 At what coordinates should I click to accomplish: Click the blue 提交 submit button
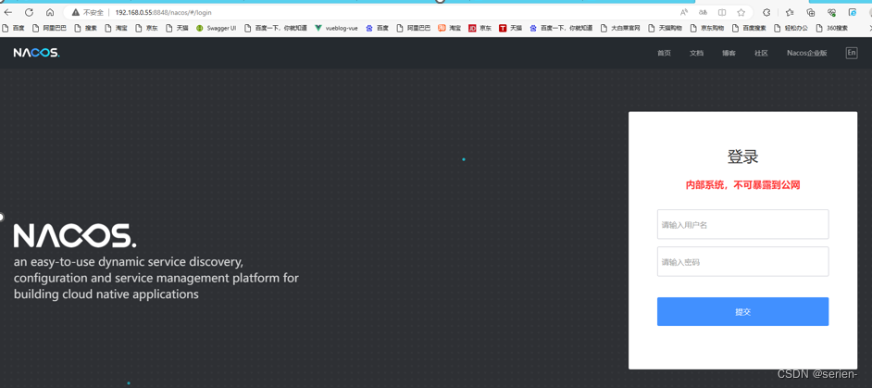[x=743, y=312]
